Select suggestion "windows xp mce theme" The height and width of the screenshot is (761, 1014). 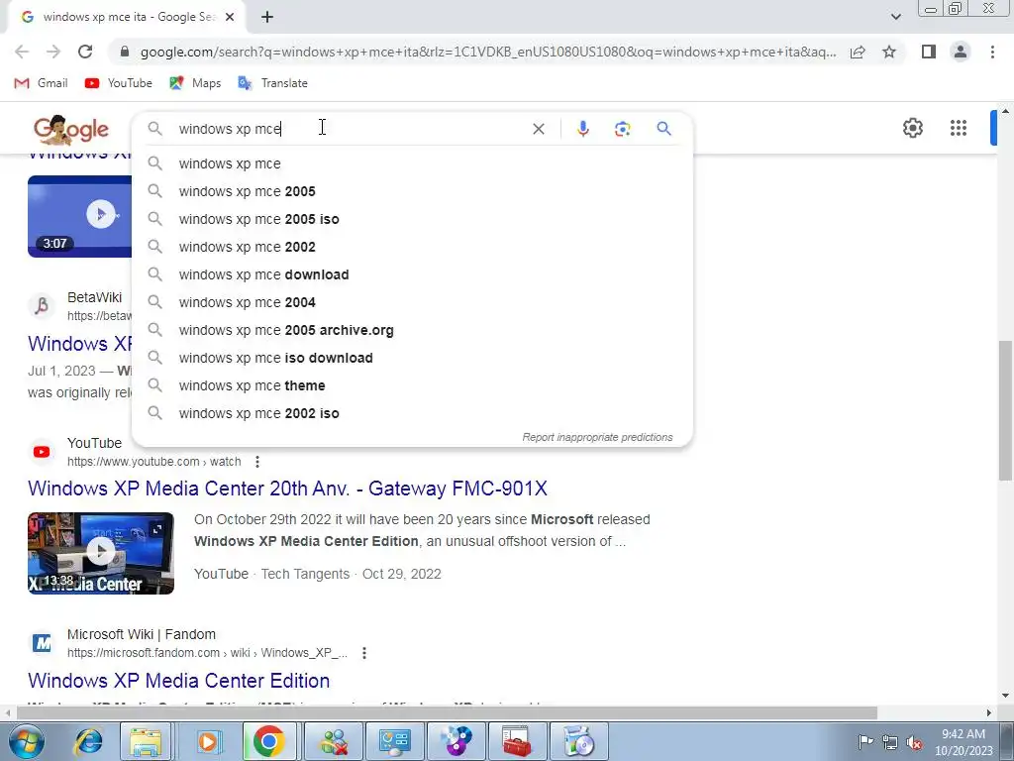pos(412,386)
